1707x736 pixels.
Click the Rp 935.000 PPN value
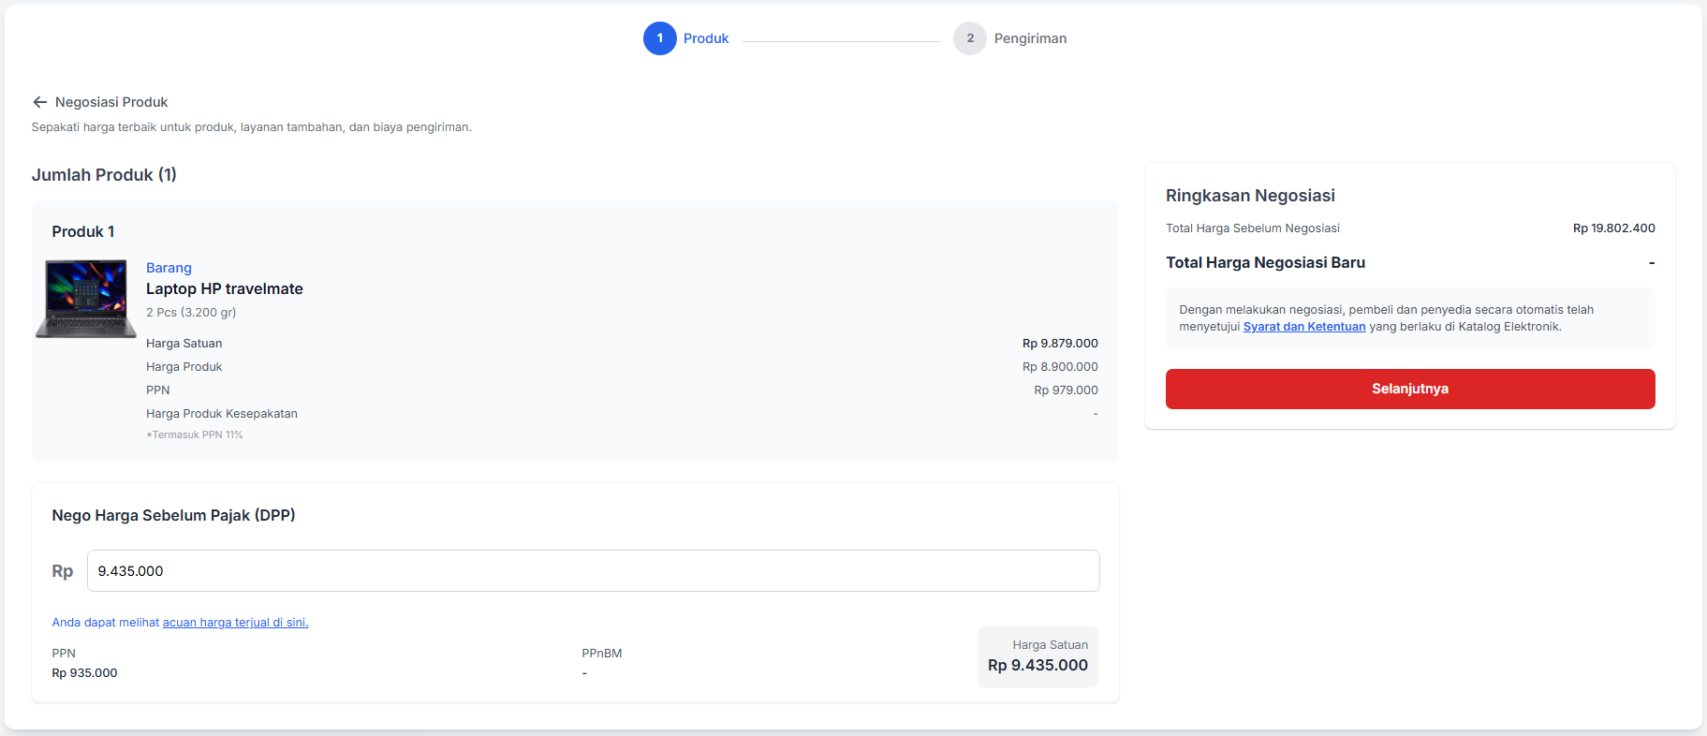[x=84, y=673]
